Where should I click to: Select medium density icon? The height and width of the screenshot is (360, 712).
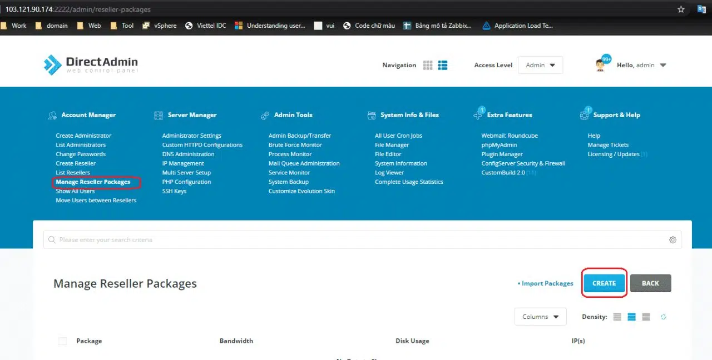pyautogui.click(x=631, y=317)
